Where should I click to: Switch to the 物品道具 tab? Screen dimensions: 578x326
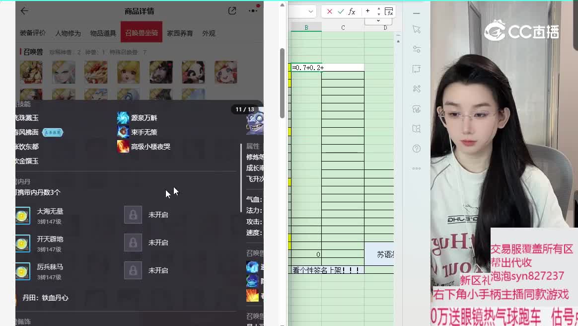(x=103, y=33)
